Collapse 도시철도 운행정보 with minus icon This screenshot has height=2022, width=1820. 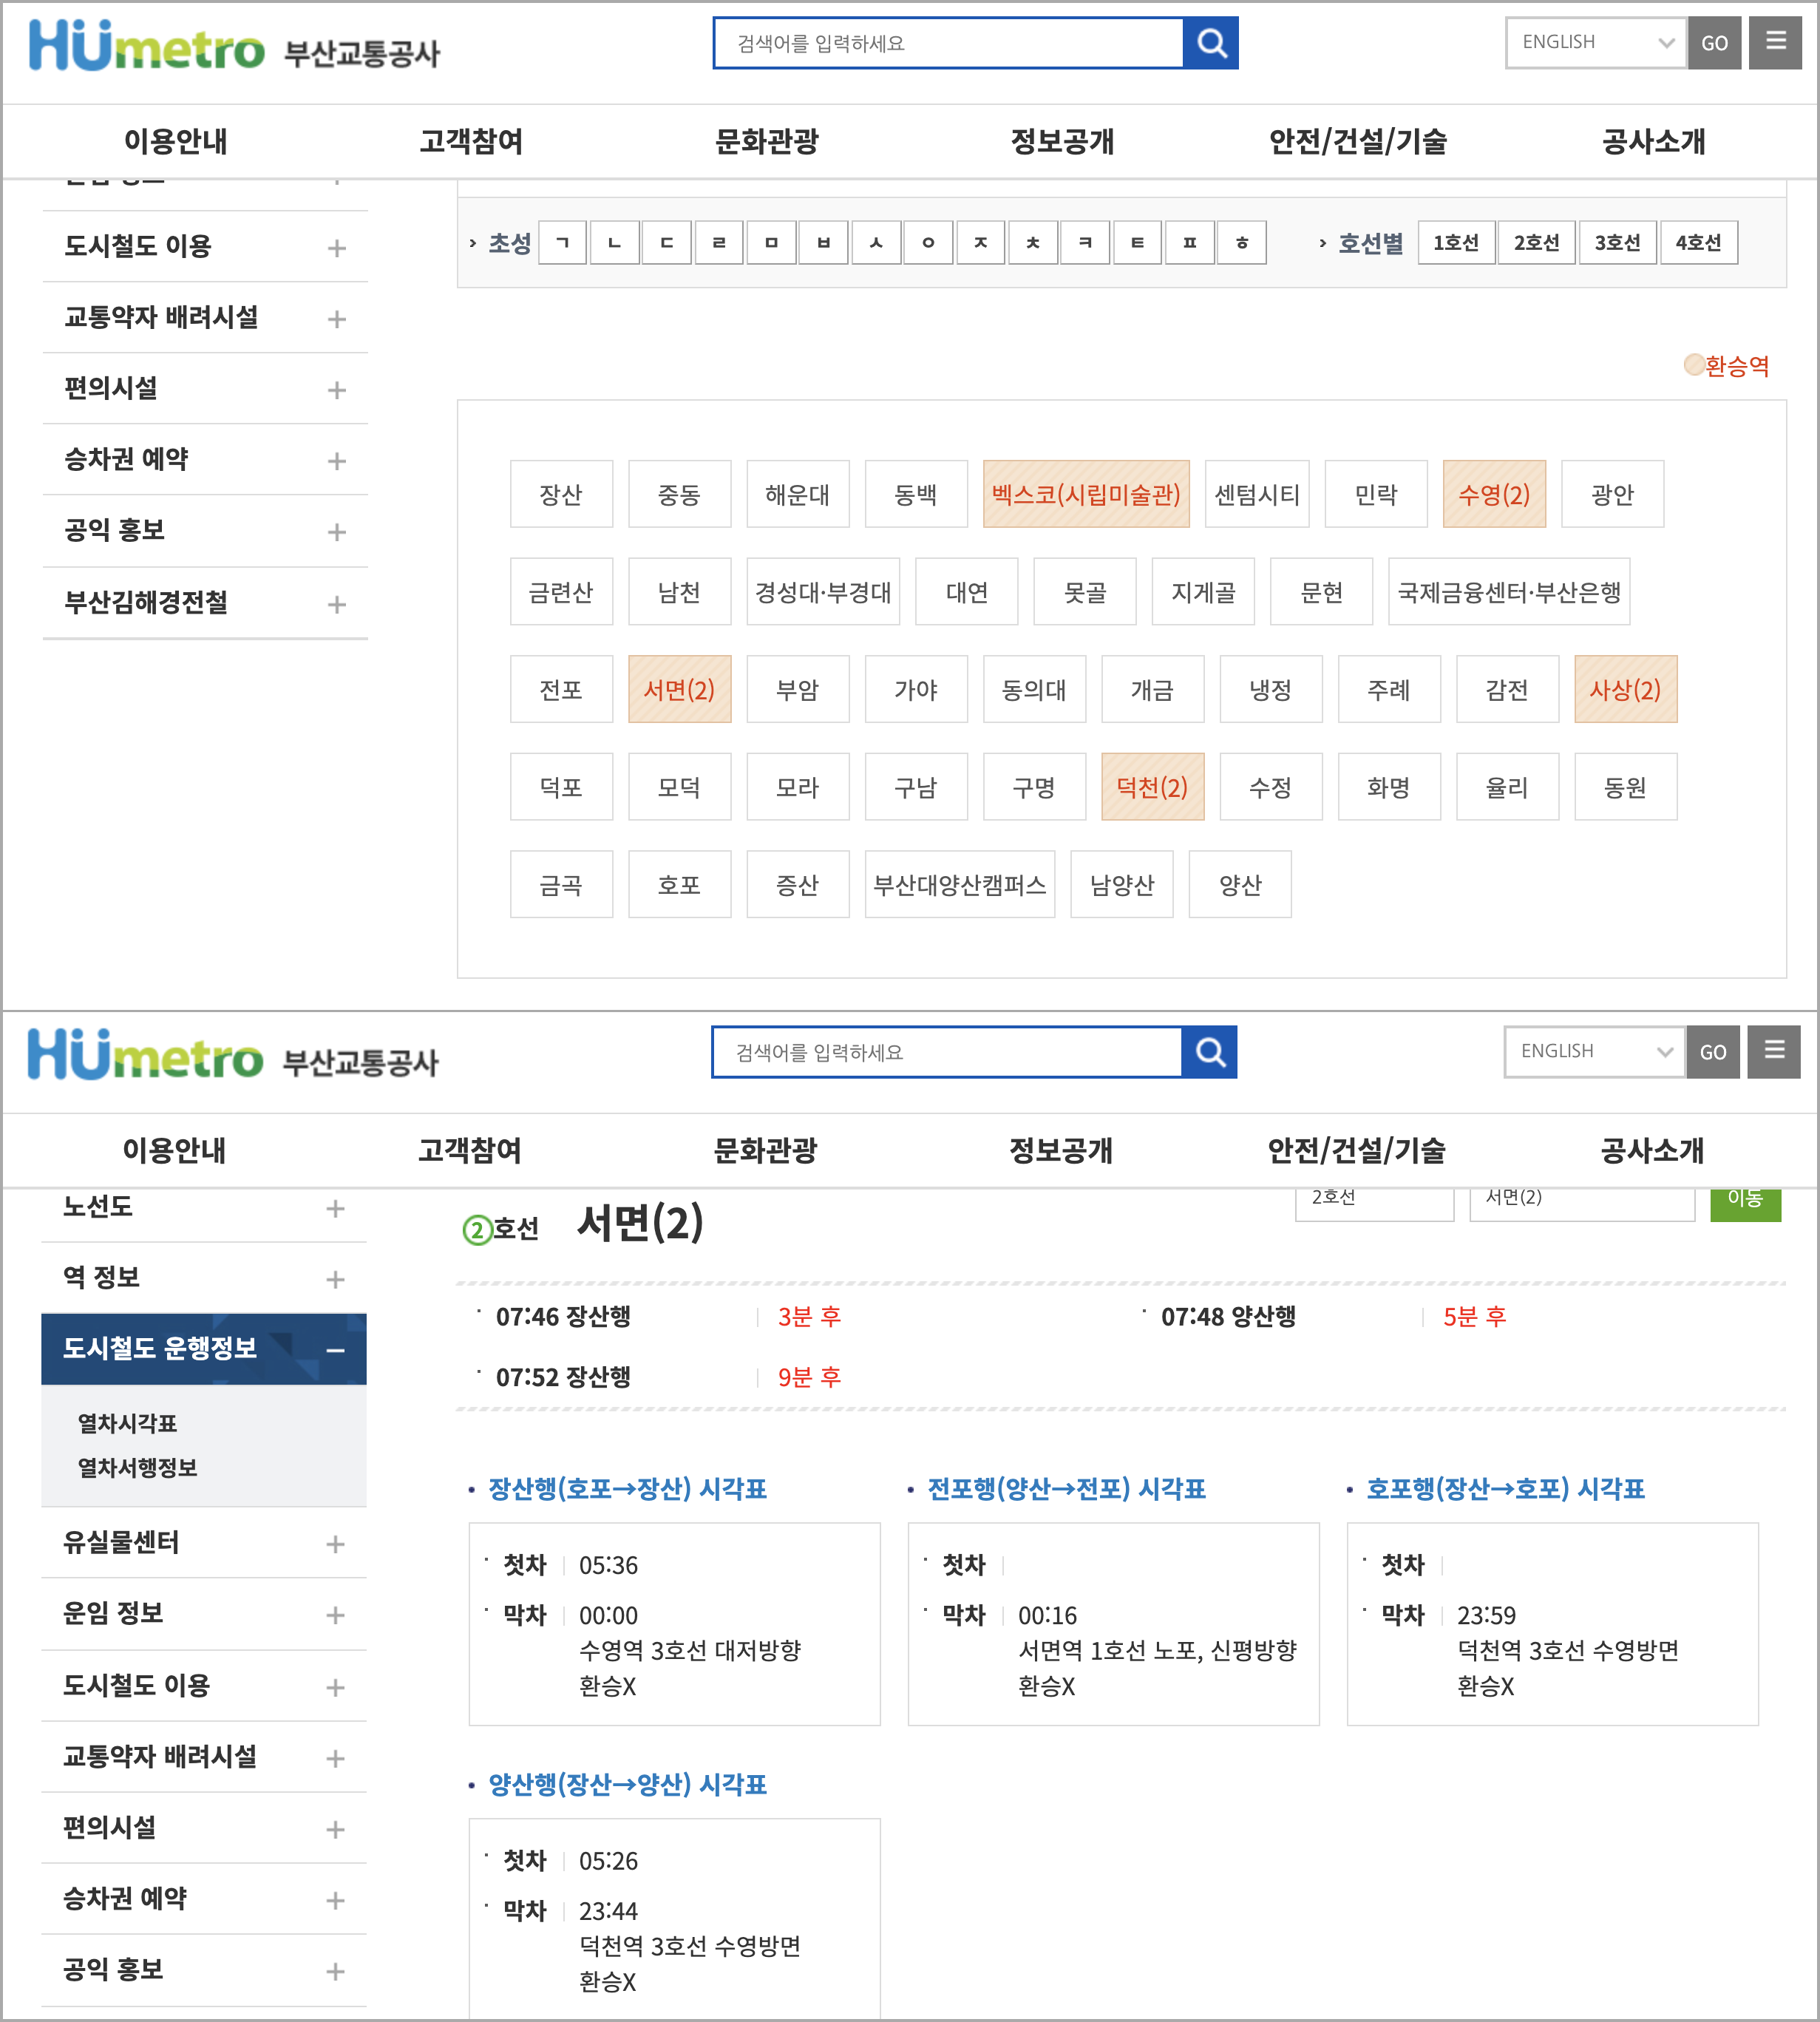coord(335,1351)
